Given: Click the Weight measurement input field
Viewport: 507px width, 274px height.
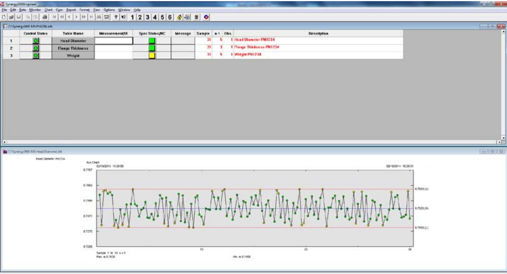Looking at the screenshot, I should point(114,56).
